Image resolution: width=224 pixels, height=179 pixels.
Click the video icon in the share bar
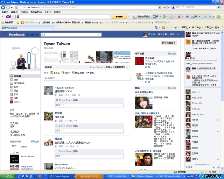coord(87,73)
